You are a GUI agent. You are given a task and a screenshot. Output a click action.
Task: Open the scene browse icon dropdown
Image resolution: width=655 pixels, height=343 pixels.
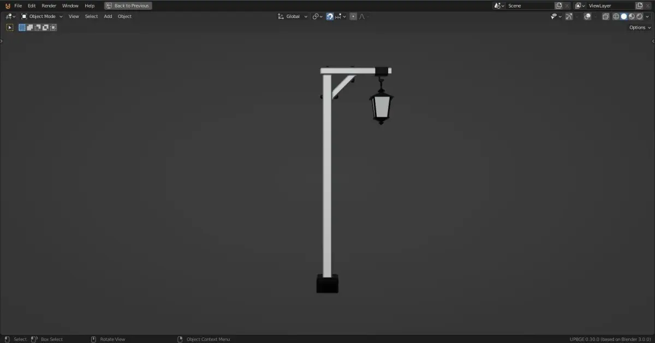point(499,5)
